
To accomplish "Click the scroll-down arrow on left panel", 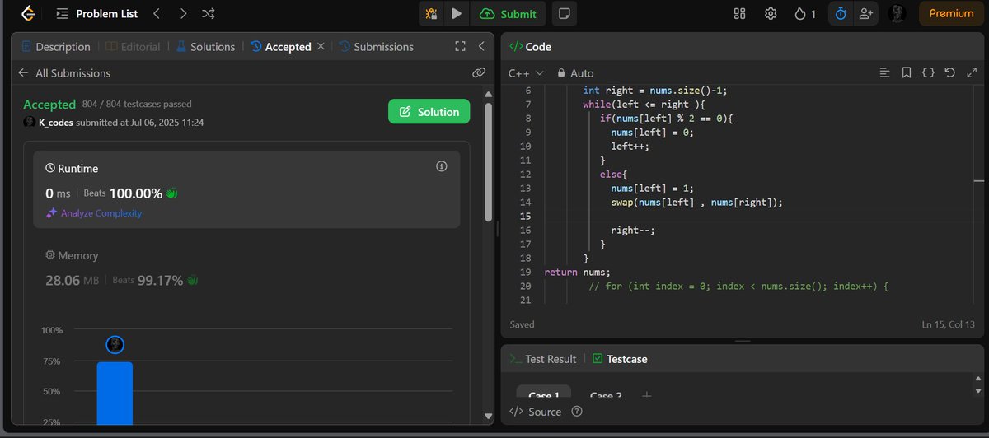I will 489,416.
